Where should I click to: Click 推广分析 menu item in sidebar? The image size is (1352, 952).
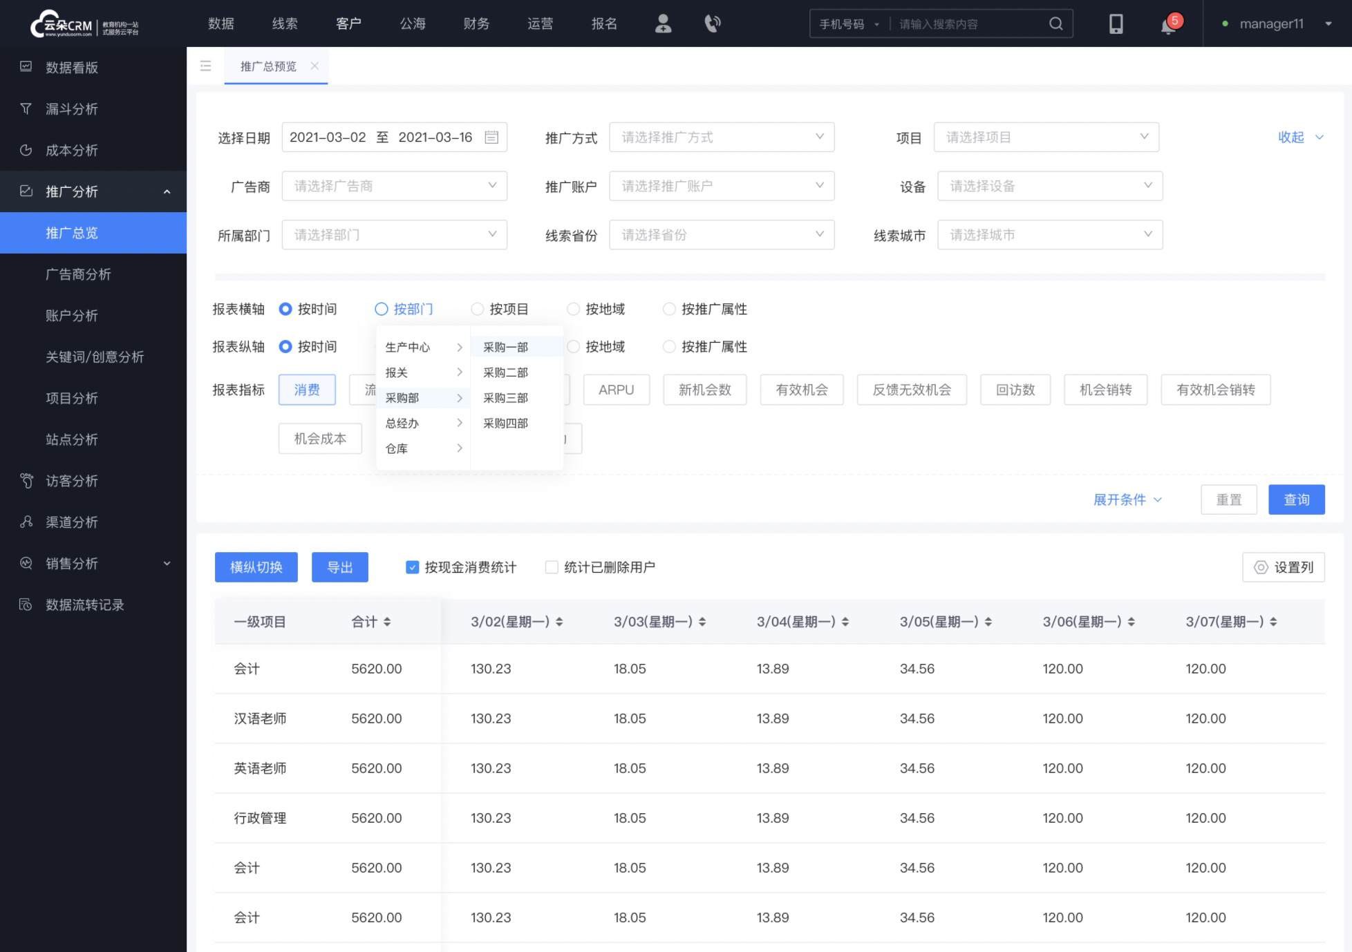click(93, 191)
